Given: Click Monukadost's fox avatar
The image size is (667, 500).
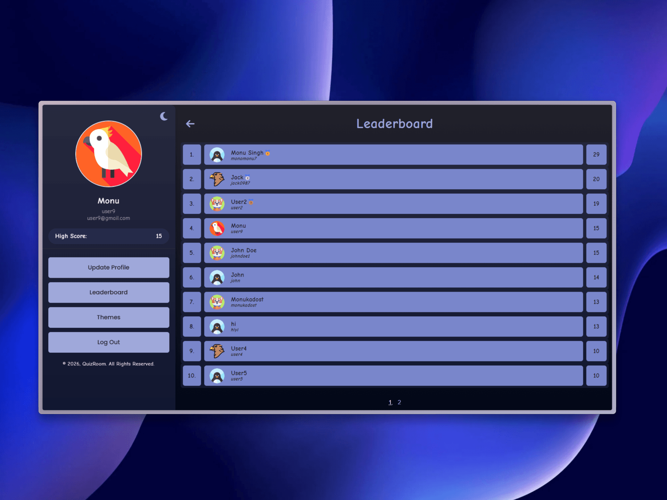Looking at the screenshot, I should coord(217,302).
